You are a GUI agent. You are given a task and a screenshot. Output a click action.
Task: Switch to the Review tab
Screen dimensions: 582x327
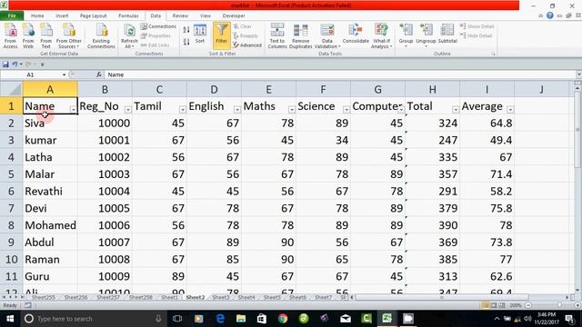[x=180, y=15]
